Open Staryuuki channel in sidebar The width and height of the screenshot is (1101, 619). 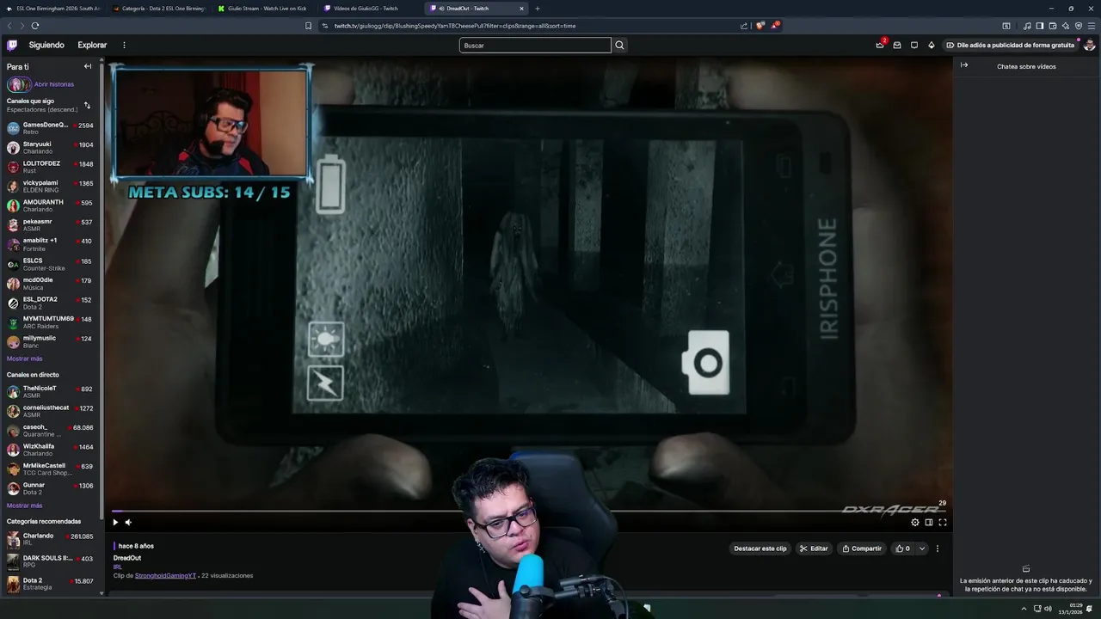[51, 148]
